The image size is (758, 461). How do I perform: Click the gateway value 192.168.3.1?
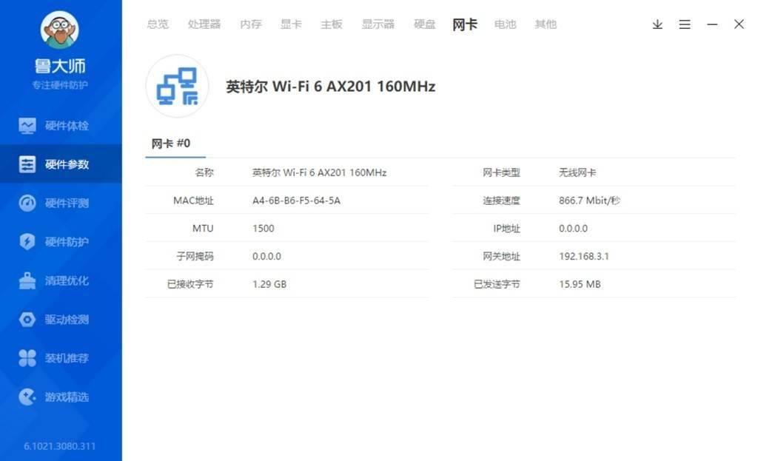pyautogui.click(x=584, y=257)
